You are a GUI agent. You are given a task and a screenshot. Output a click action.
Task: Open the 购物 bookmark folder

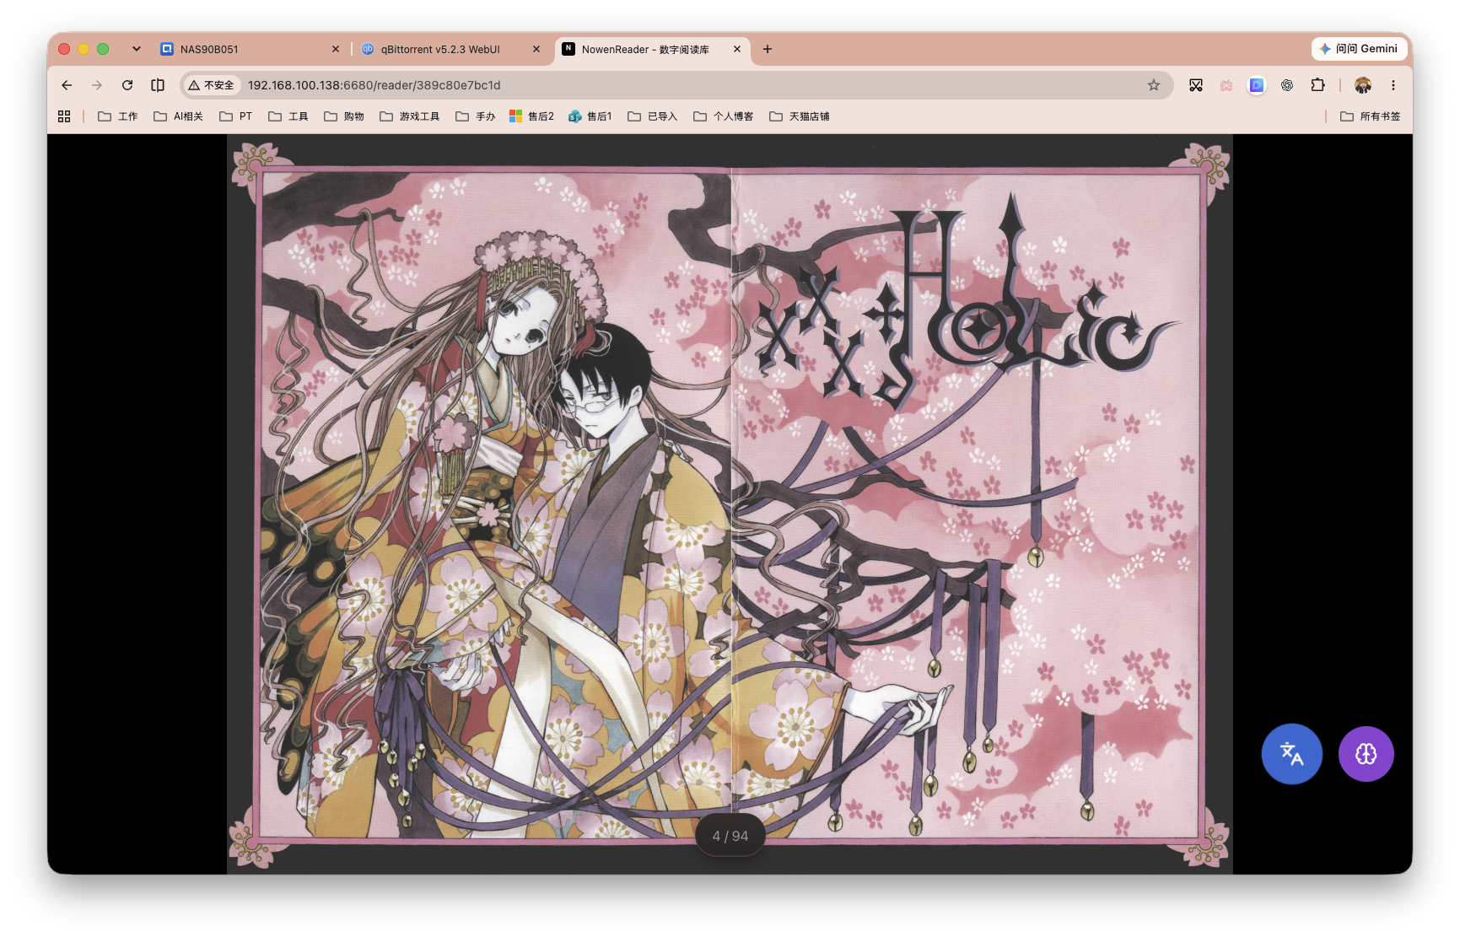click(x=344, y=116)
